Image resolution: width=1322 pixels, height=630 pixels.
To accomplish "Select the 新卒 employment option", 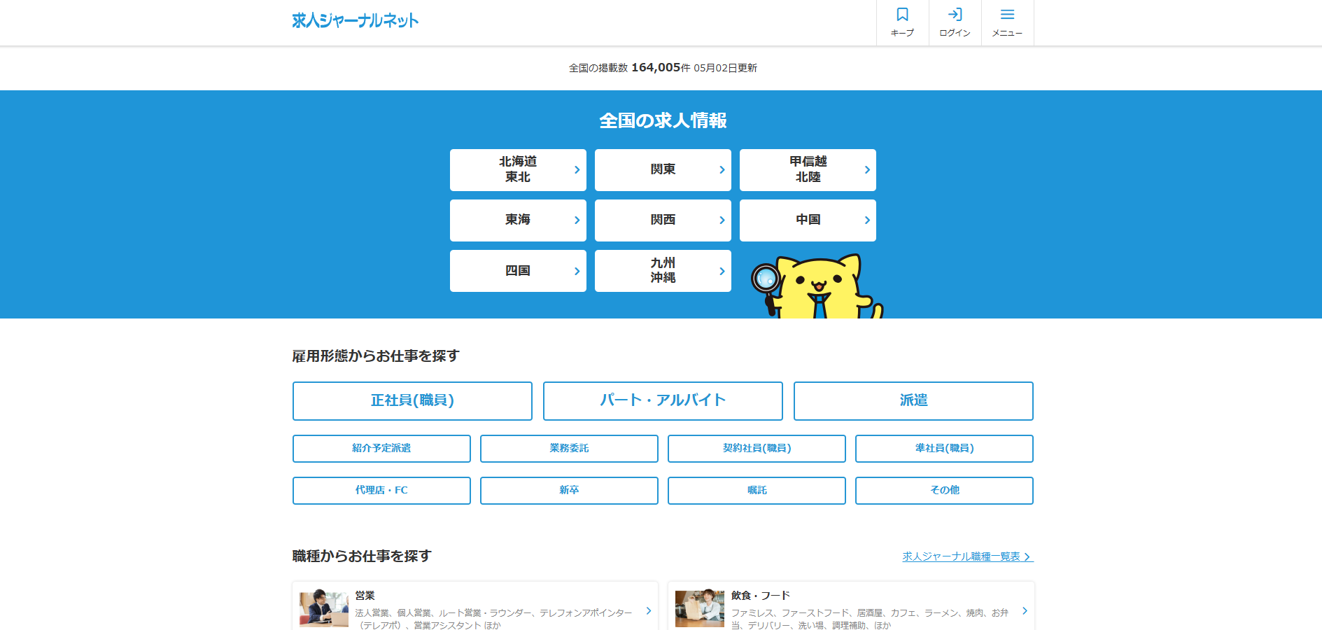I will [568, 491].
